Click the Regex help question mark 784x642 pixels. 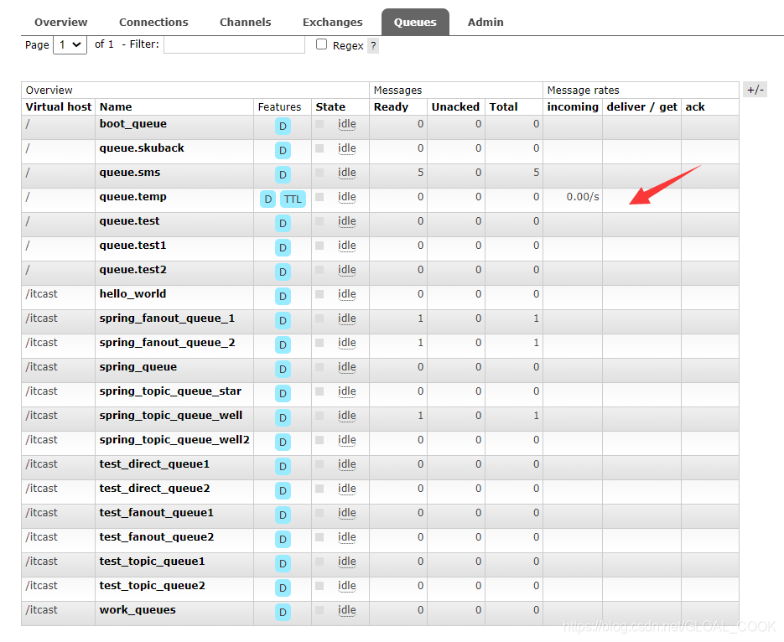(373, 45)
